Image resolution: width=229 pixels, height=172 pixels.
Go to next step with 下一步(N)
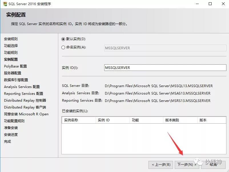tap(187, 165)
